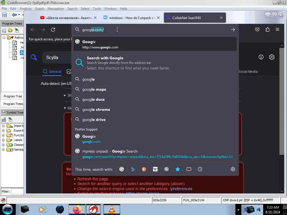
Task: Show hidden system tray icons arrow
Action: point(238,210)
